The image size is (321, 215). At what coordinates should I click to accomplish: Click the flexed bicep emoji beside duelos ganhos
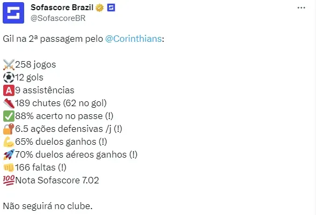click(9, 142)
